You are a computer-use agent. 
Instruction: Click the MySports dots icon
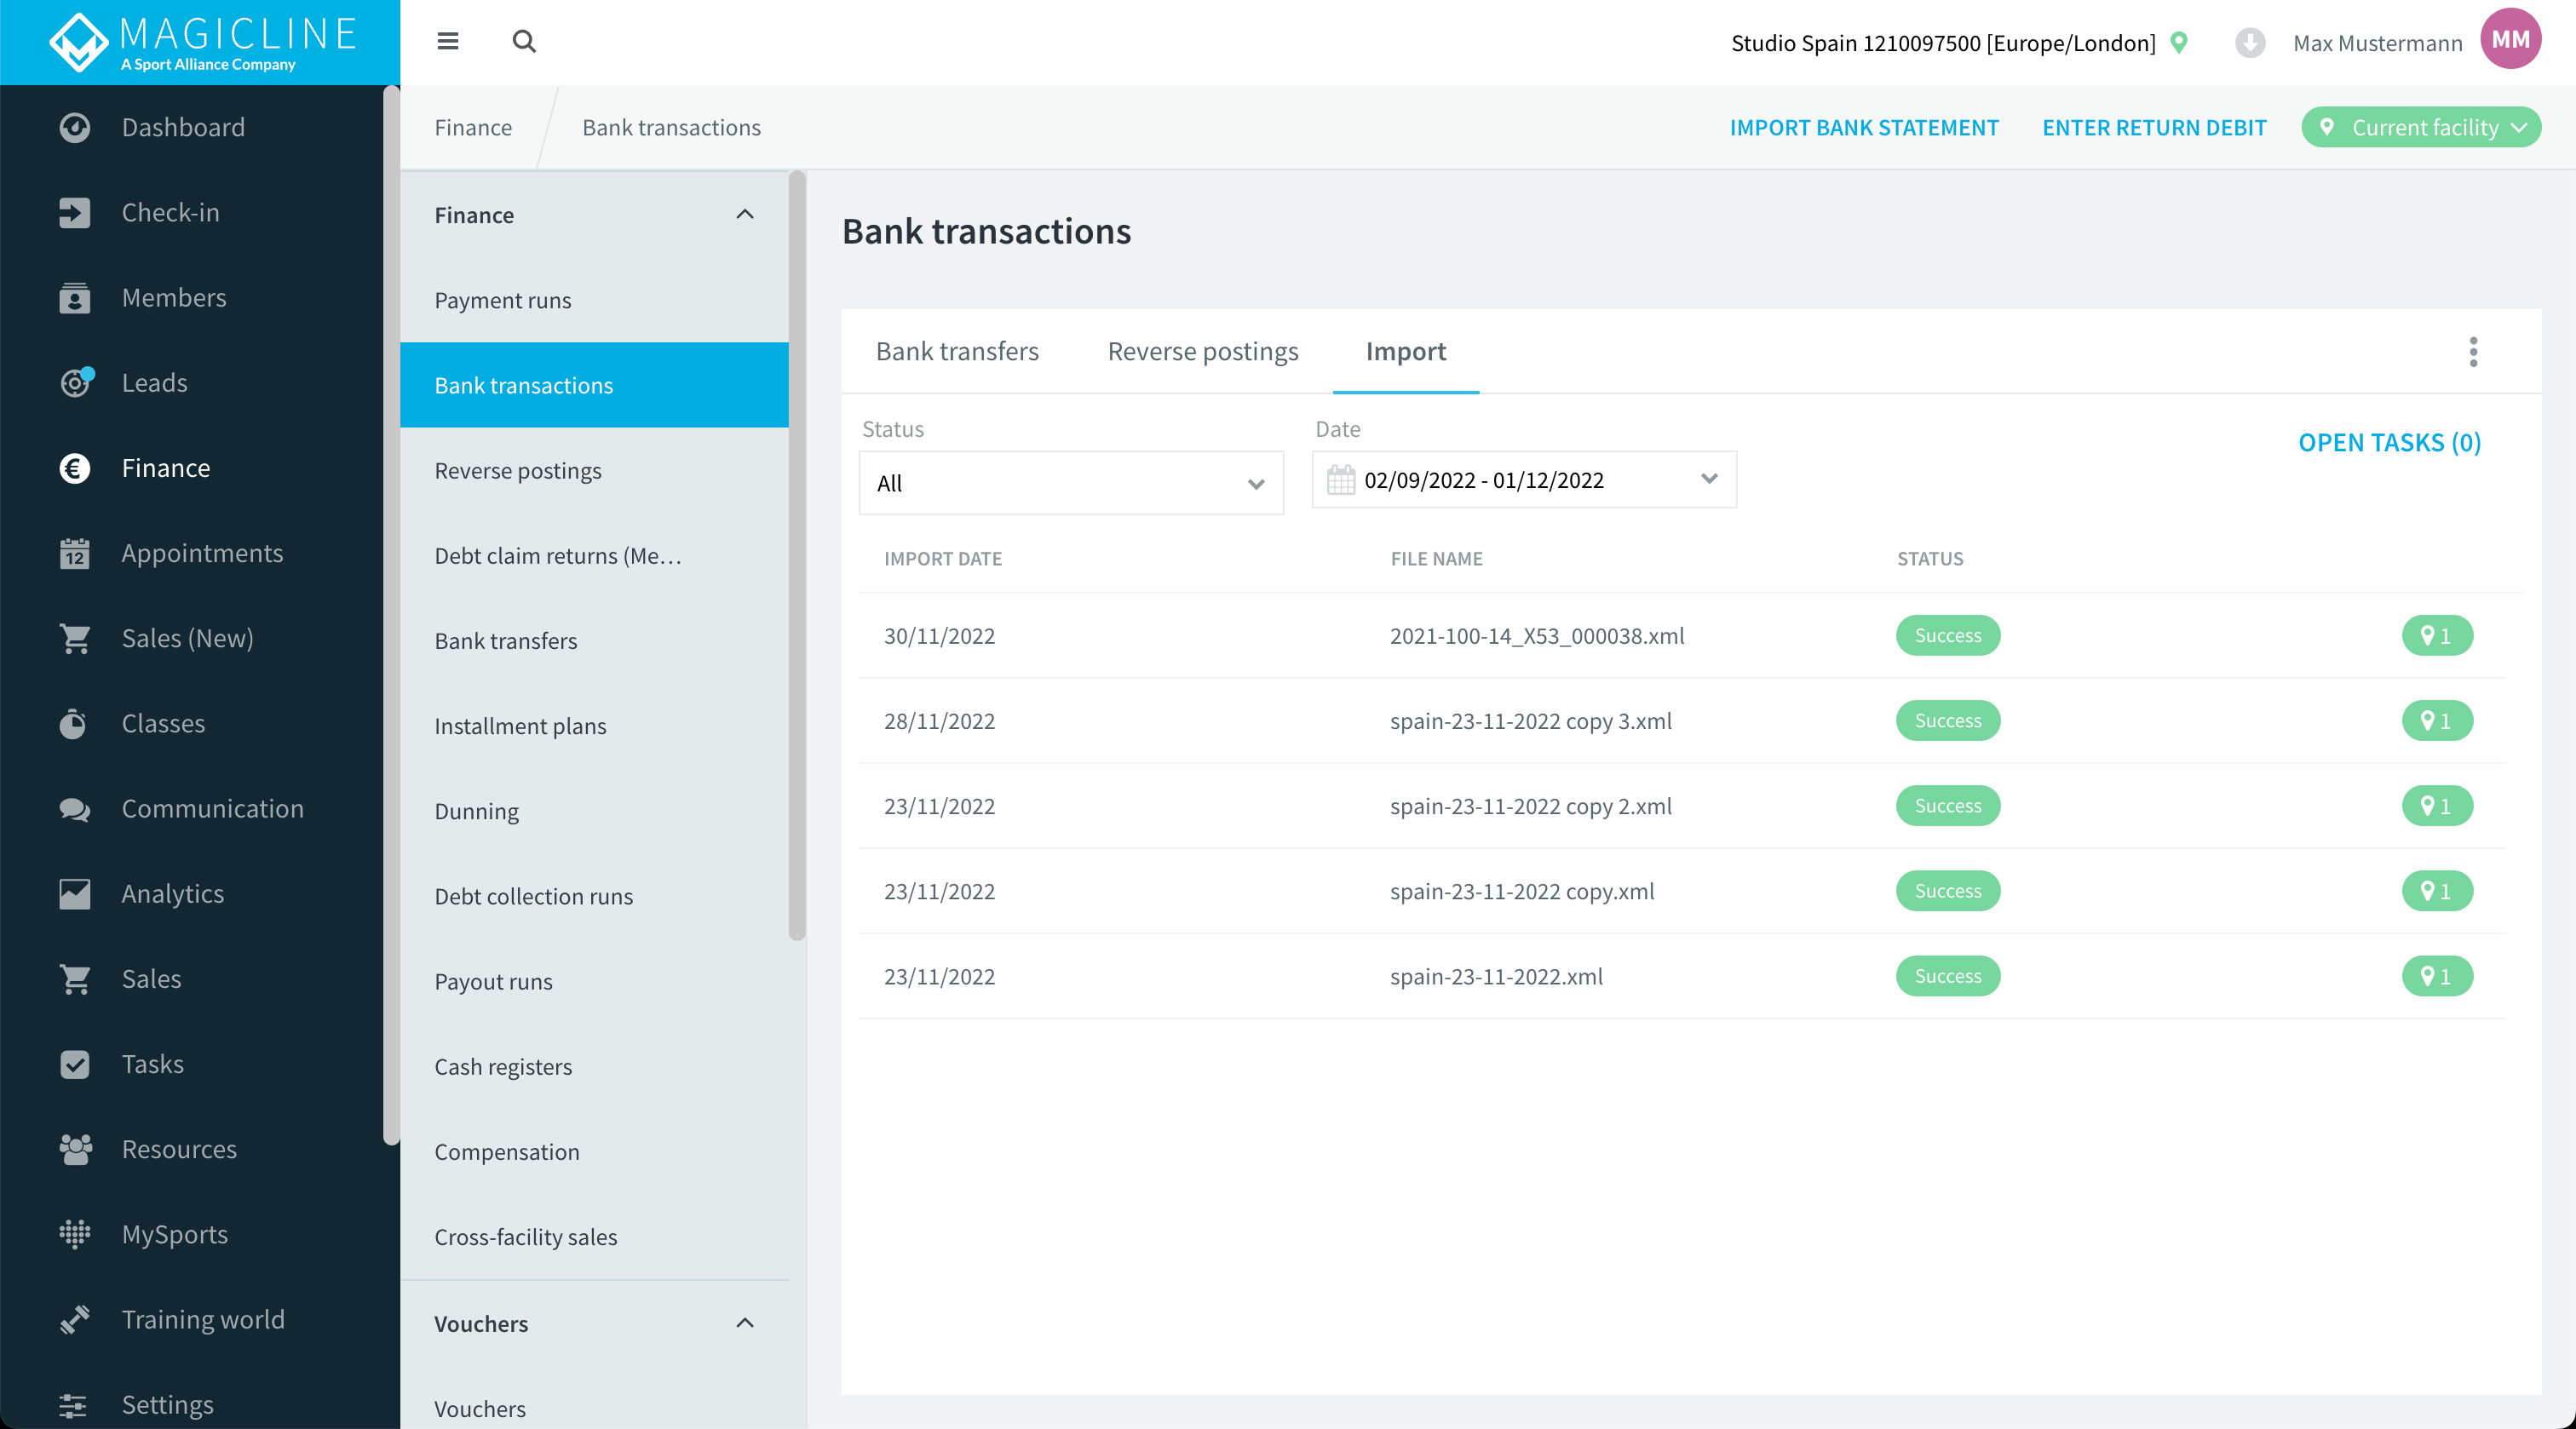75,1234
